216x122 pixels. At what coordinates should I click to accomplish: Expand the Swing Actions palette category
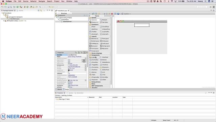(x=100, y=82)
